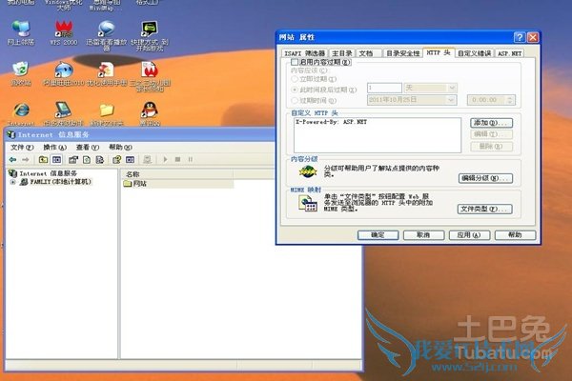Image resolution: width=572 pixels, height=381 pixels.
Task: Switch to the ISAPI 筛选器 tab
Action: point(304,53)
